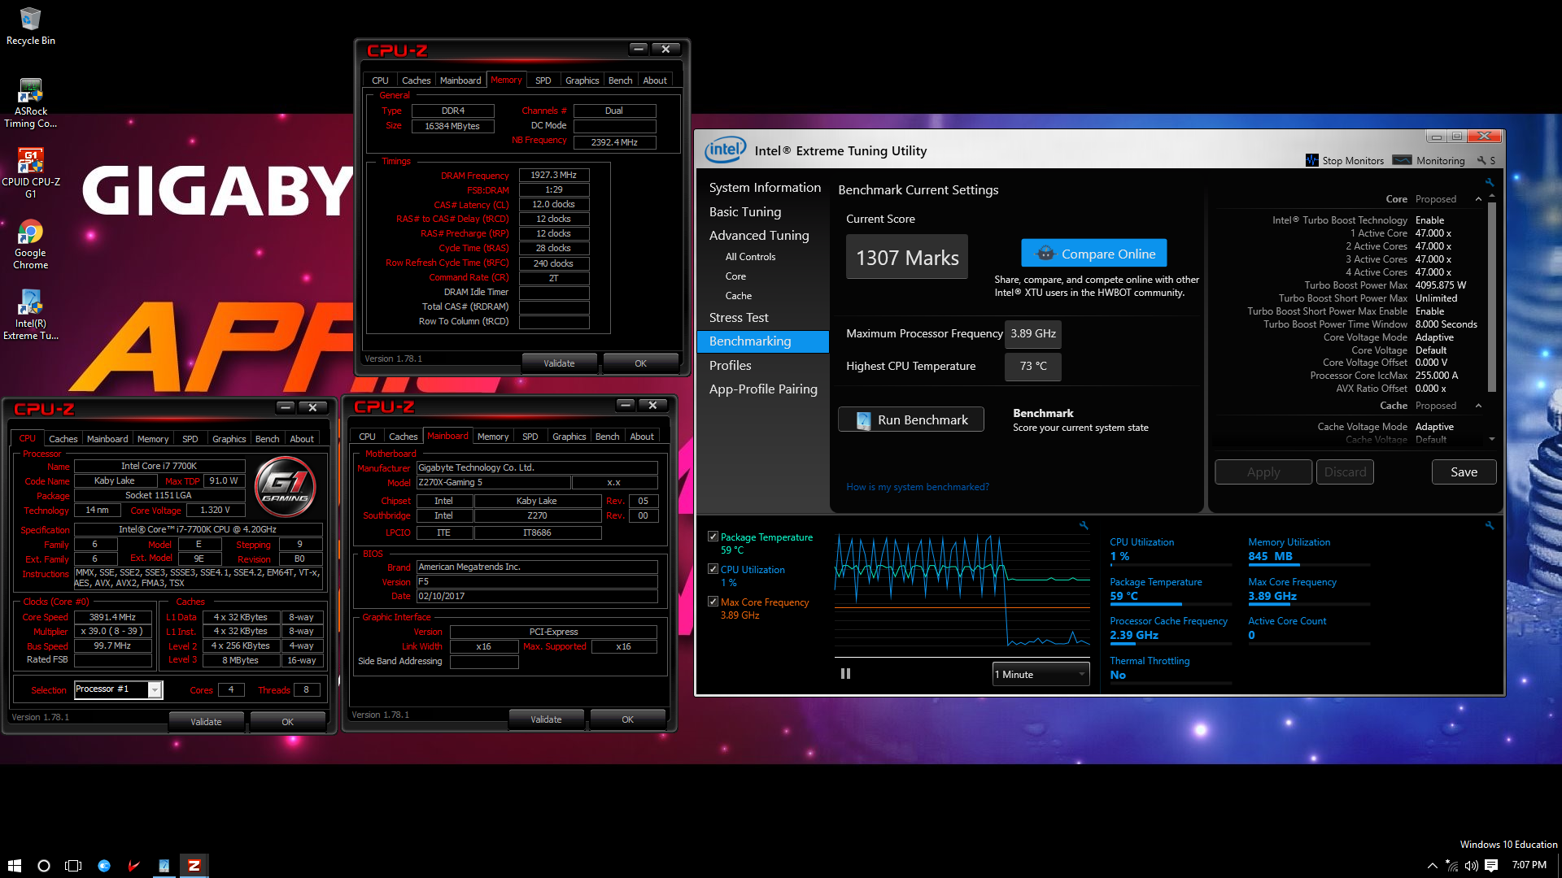Open the CPUID CPU-Z G1 desktop shortcut

coord(30,173)
